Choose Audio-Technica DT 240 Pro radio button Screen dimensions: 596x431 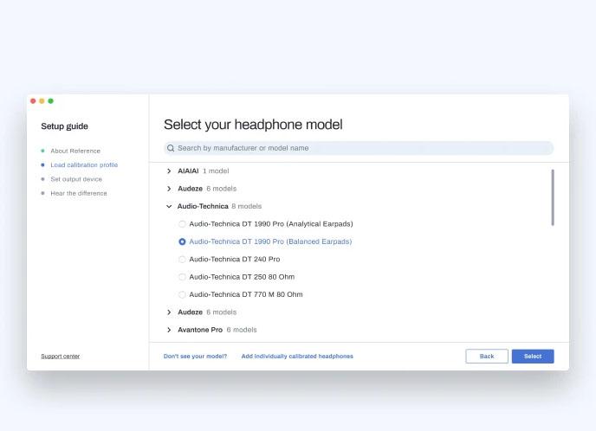pyautogui.click(x=182, y=260)
